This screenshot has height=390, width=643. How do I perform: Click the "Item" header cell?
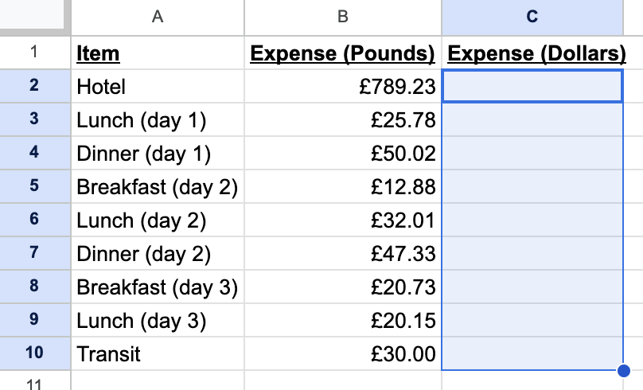[158, 53]
